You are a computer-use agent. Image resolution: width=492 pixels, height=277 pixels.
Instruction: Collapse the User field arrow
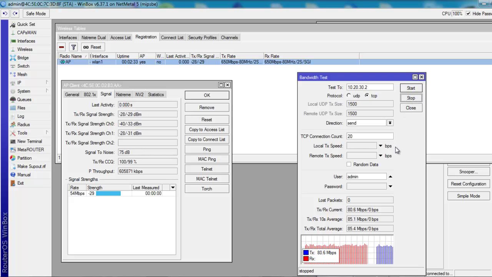390,177
